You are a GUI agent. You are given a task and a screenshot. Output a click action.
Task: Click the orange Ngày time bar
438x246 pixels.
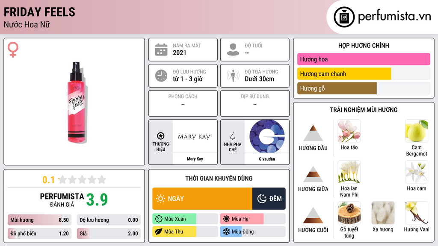click(202, 199)
